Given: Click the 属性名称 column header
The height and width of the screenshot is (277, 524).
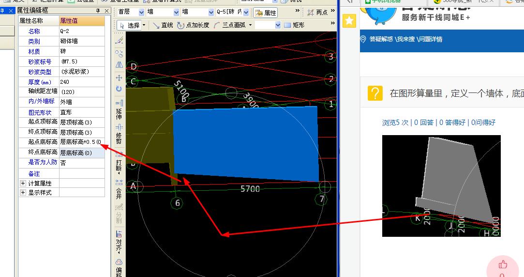Looking at the screenshot, I should tap(39, 21).
